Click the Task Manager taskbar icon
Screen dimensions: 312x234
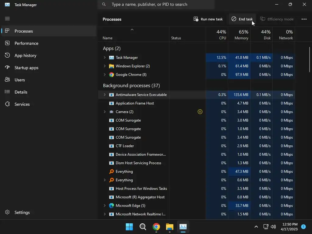click(183, 227)
